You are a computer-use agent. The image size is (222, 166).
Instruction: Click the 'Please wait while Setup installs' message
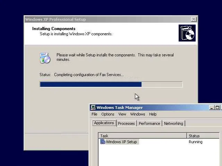(x=115, y=57)
